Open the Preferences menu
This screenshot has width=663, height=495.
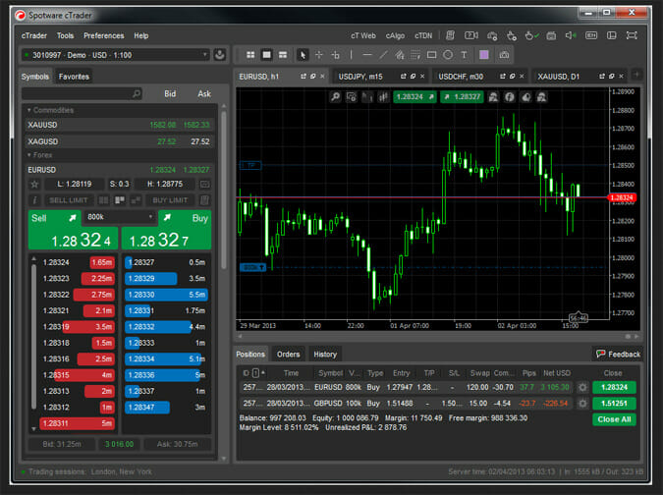103,36
